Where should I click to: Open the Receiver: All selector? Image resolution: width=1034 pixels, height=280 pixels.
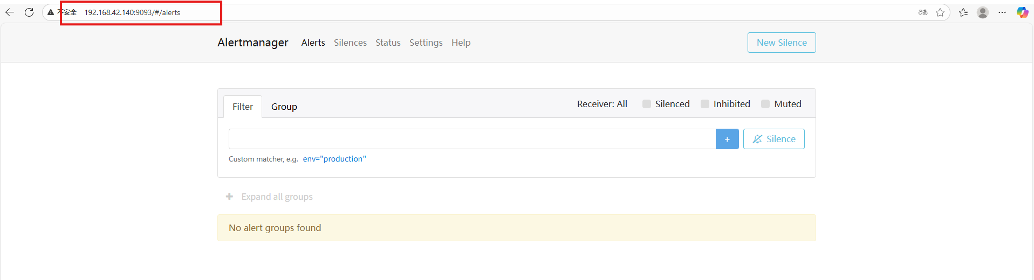click(602, 104)
